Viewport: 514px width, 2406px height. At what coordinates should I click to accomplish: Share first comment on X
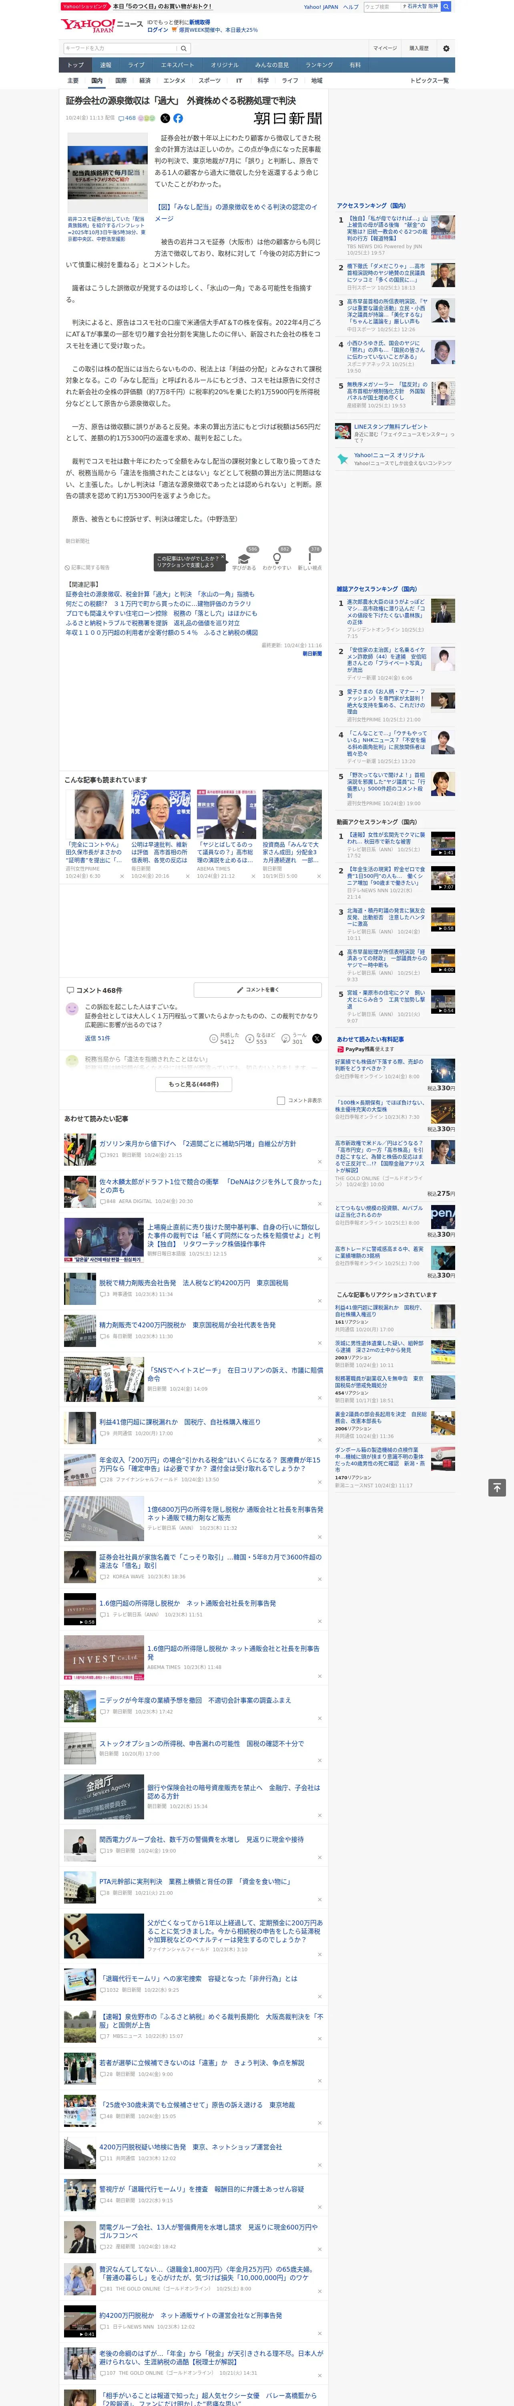coord(317,1039)
